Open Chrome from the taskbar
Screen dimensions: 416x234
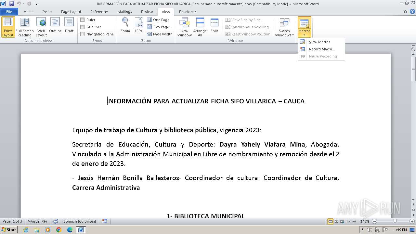(x=59, y=230)
